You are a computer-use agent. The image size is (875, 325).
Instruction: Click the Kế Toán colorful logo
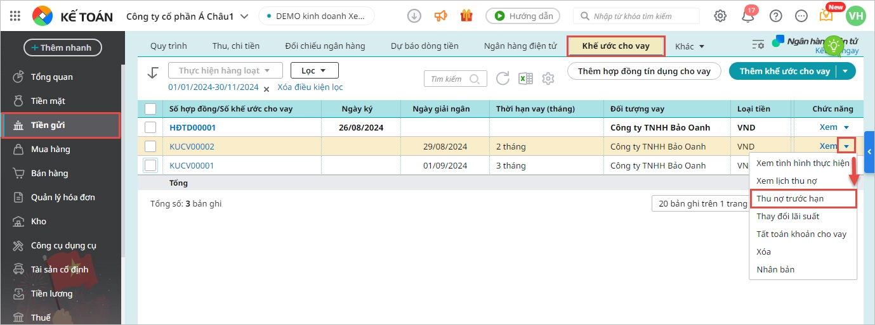click(x=43, y=16)
